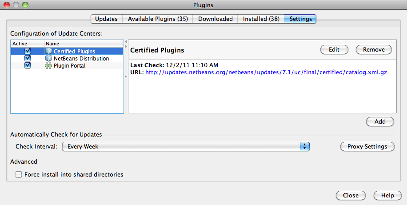This screenshot has width=407, height=205.
Task: Click the Certified Plugins cube icon
Action: tap(48, 52)
